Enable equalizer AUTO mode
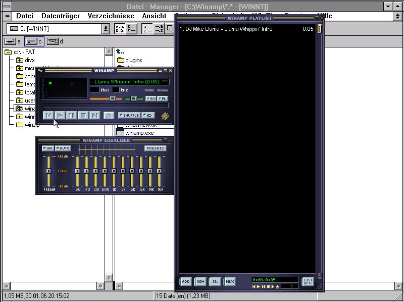The image size is (404, 302). [x=63, y=148]
